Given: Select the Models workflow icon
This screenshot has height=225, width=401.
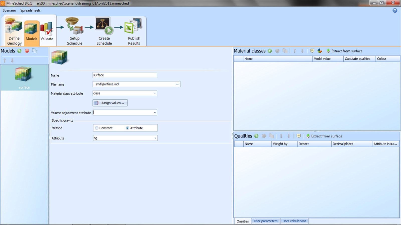Looking at the screenshot, I should point(31,30).
